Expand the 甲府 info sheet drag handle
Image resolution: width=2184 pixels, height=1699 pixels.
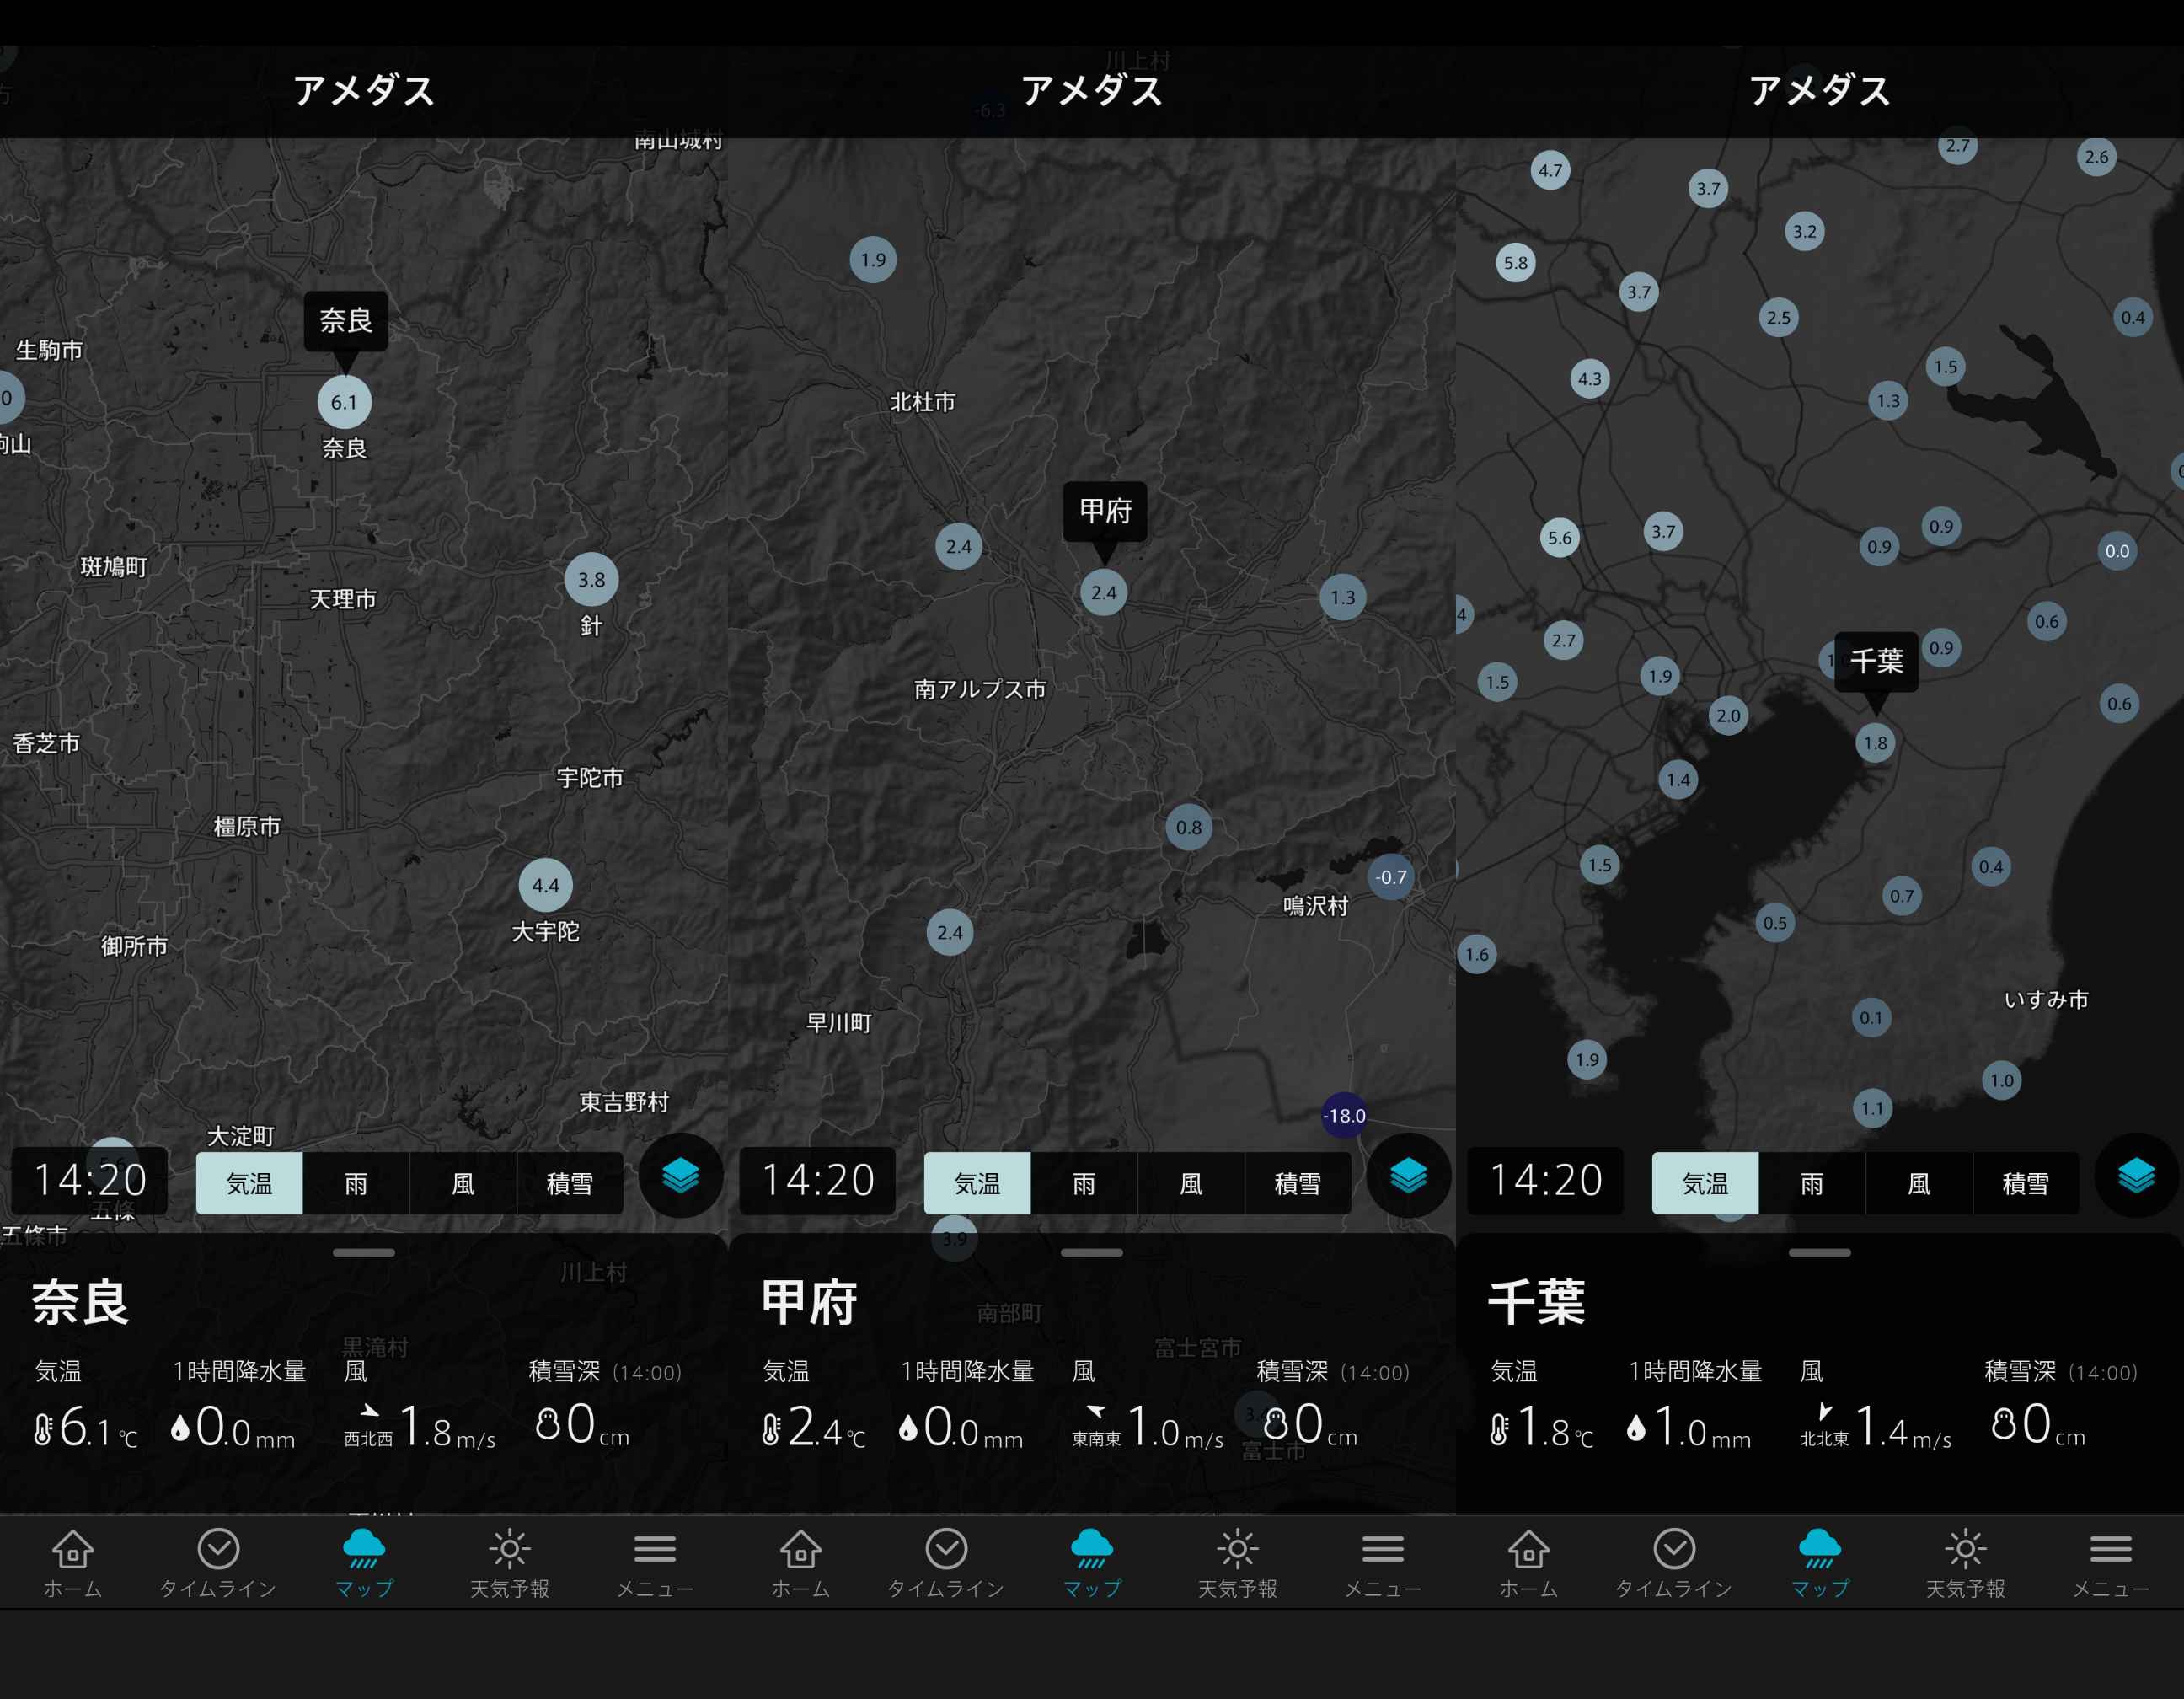[1091, 1252]
